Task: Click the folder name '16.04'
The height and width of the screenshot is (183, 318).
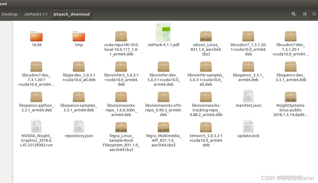Action: [37, 45]
